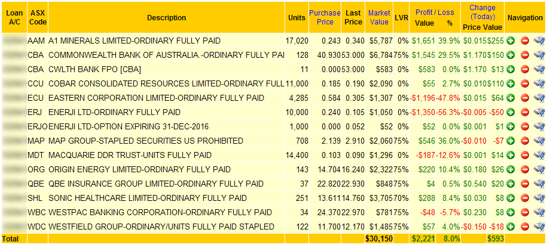
Task: Click ECU loss value -$1,196
Action: tap(423, 98)
